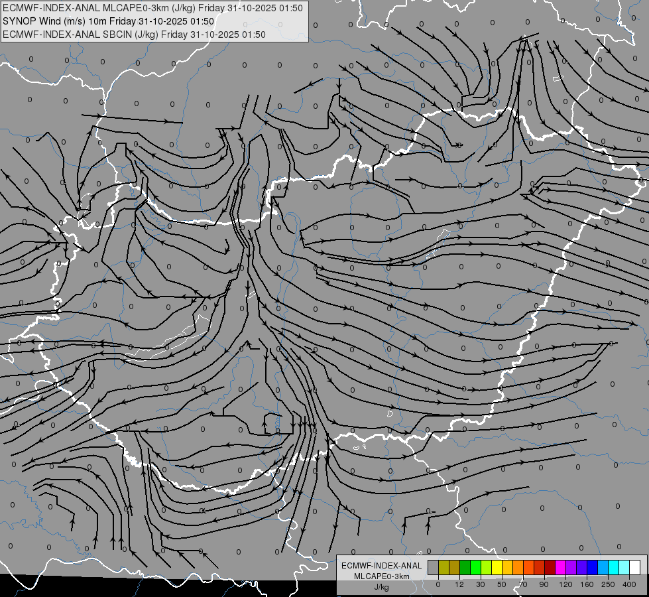
Task: Click the bright green legend swatch
Action: [x=476, y=567]
